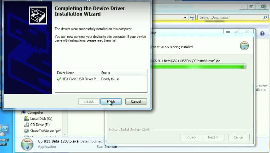Click the Local Disk (C:) drive icon
This screenshot has height=153, width=270.
(26, 118)
